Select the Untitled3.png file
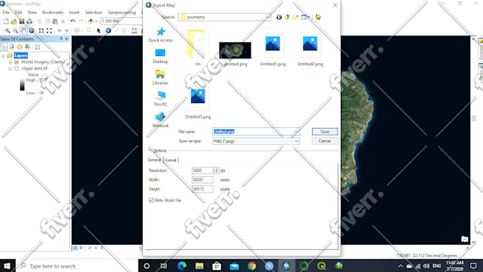Screen dimensions: 483x272 (x=197, y=103)
